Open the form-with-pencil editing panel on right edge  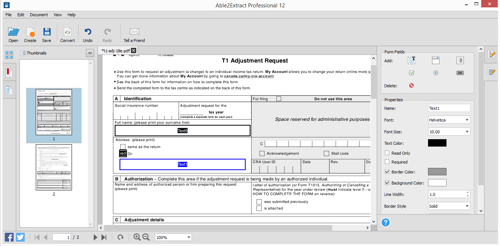click(x=492, y=72)
